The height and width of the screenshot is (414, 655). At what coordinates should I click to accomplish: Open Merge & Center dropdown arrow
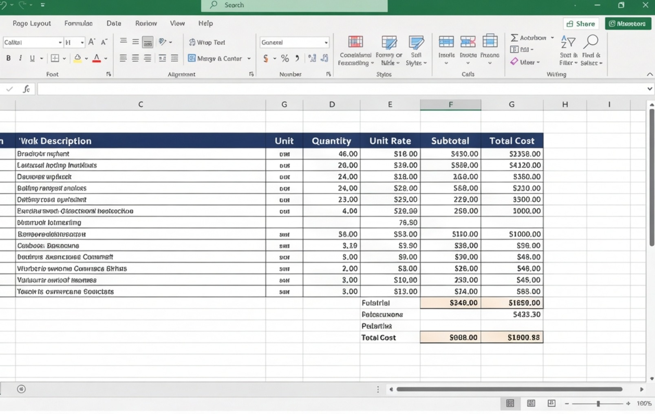pos(249,59)
